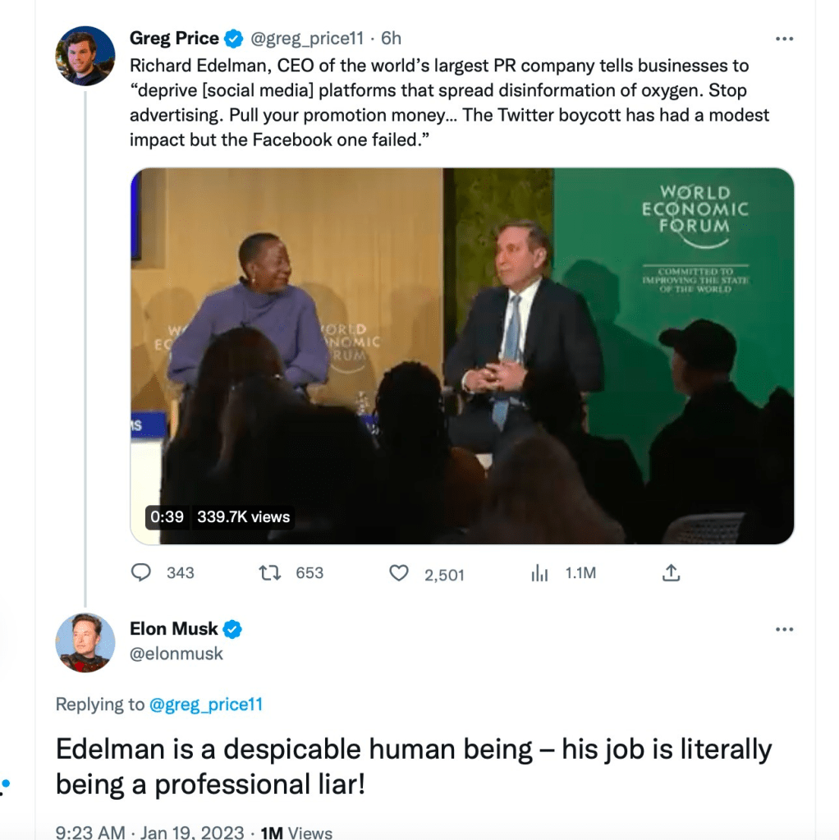Click the Greg Price display name

click(x=174, y=39)
